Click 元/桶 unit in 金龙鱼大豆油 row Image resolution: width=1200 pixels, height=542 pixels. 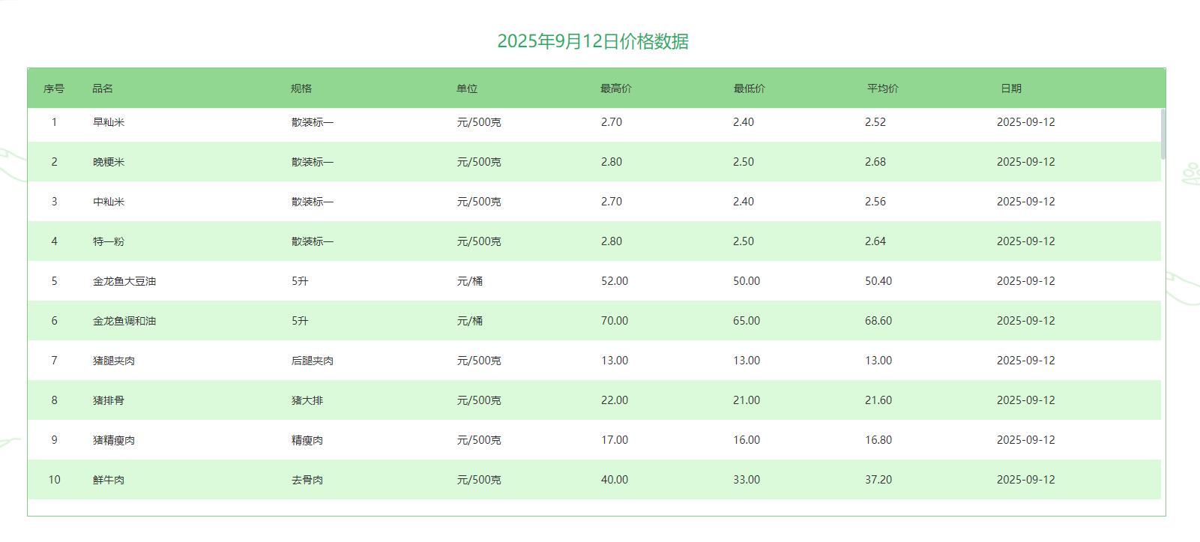pos(470,281)
